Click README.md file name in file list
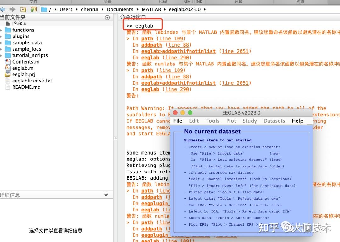This screenshot has width=340, height=242. [26, 87]
